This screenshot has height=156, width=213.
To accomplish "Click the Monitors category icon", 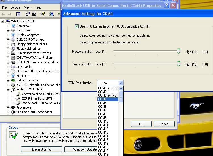I will [x=13, y=76].
